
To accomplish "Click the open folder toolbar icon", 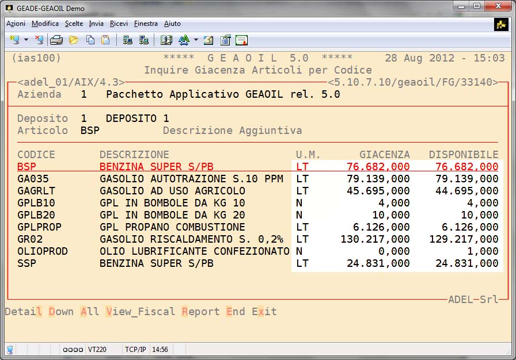I will [74, 40].
